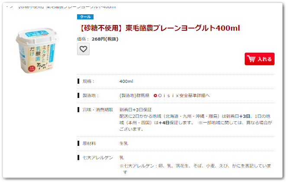Click the allergen value 乳
Image resolution: width=288 pixels, height=183 pixels.
(x=122, y=158)
